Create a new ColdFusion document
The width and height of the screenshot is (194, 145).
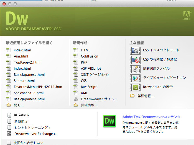click(90, 56)
